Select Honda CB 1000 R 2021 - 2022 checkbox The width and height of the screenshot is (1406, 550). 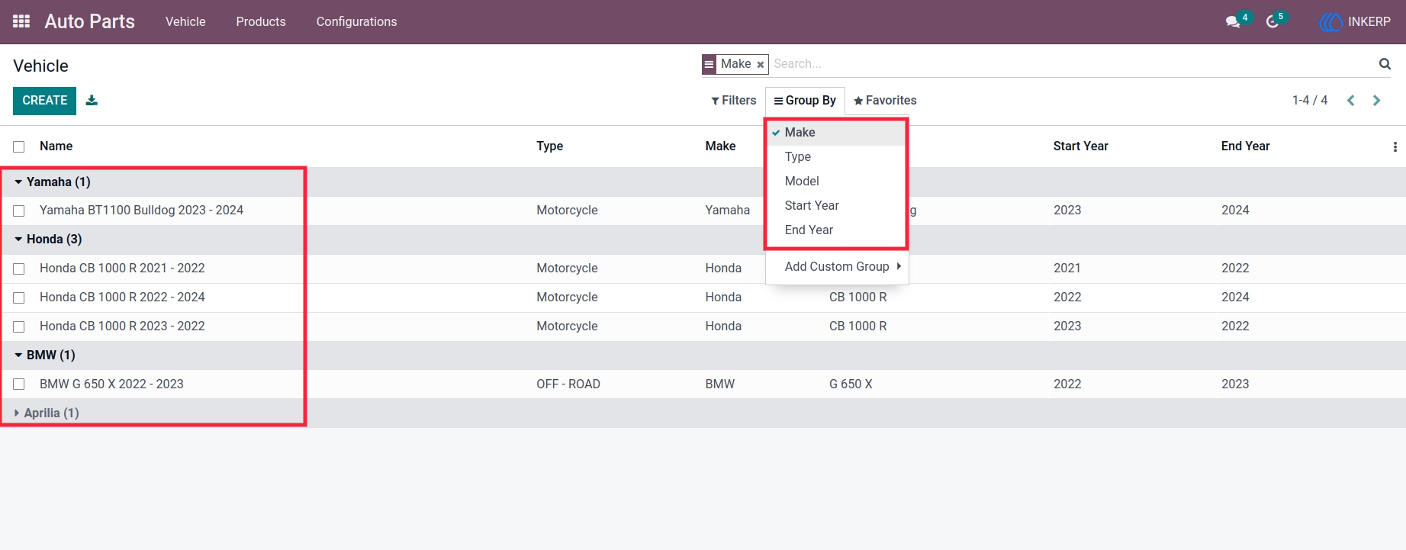[x=19, y=269]
